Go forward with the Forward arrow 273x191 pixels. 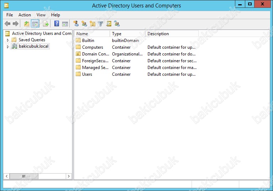[x=16, y=23]
